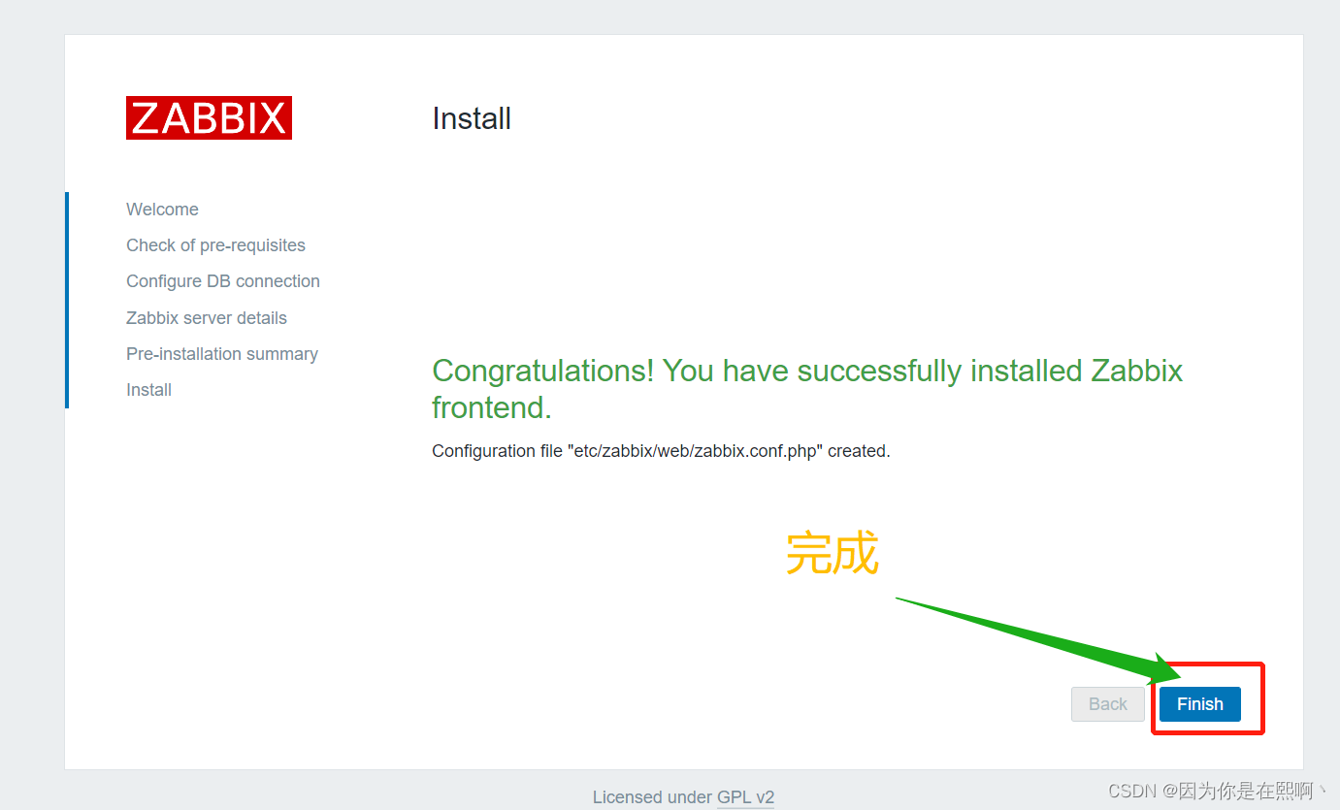This screenshot has height=810, width=1340.
Task: Click the disabled Back button
Action: point(1108,704)
